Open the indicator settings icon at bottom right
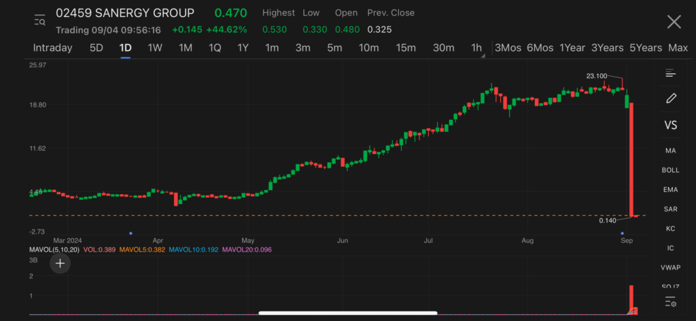 [x=671, y=302]
